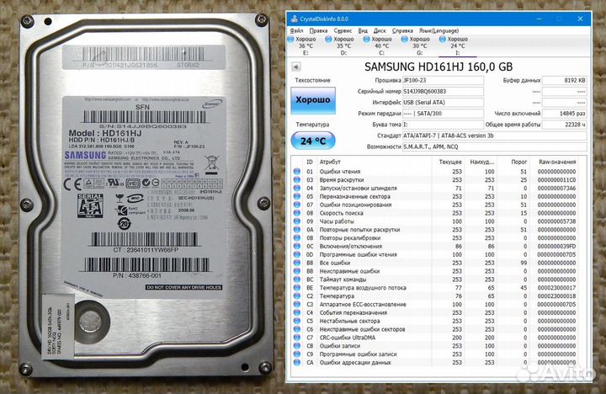Click status icon for Неисправимые ошибки row
606x394 pixels.
click(x=297, y=271)
